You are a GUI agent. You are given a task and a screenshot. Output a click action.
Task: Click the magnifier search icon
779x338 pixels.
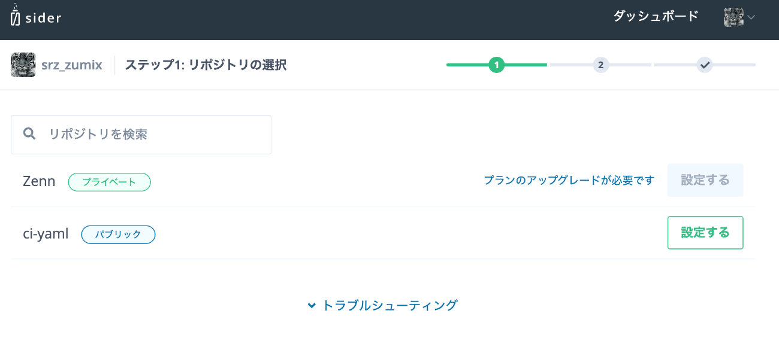[x=29, y=133]
